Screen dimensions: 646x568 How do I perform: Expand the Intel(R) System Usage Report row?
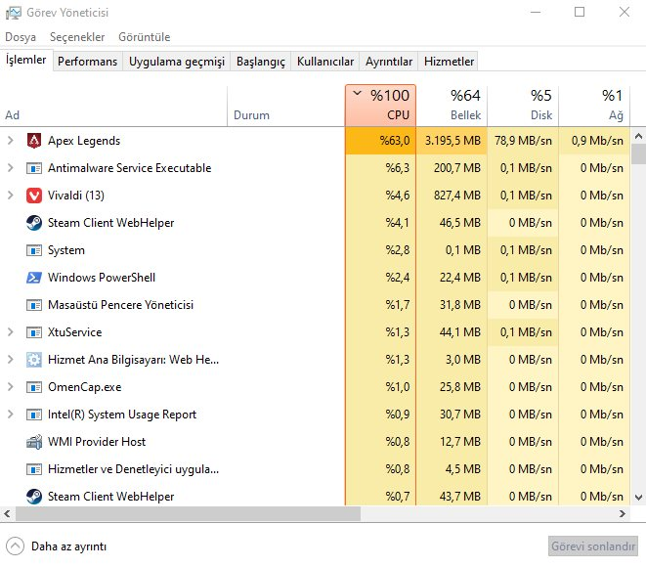coord(11,415)
